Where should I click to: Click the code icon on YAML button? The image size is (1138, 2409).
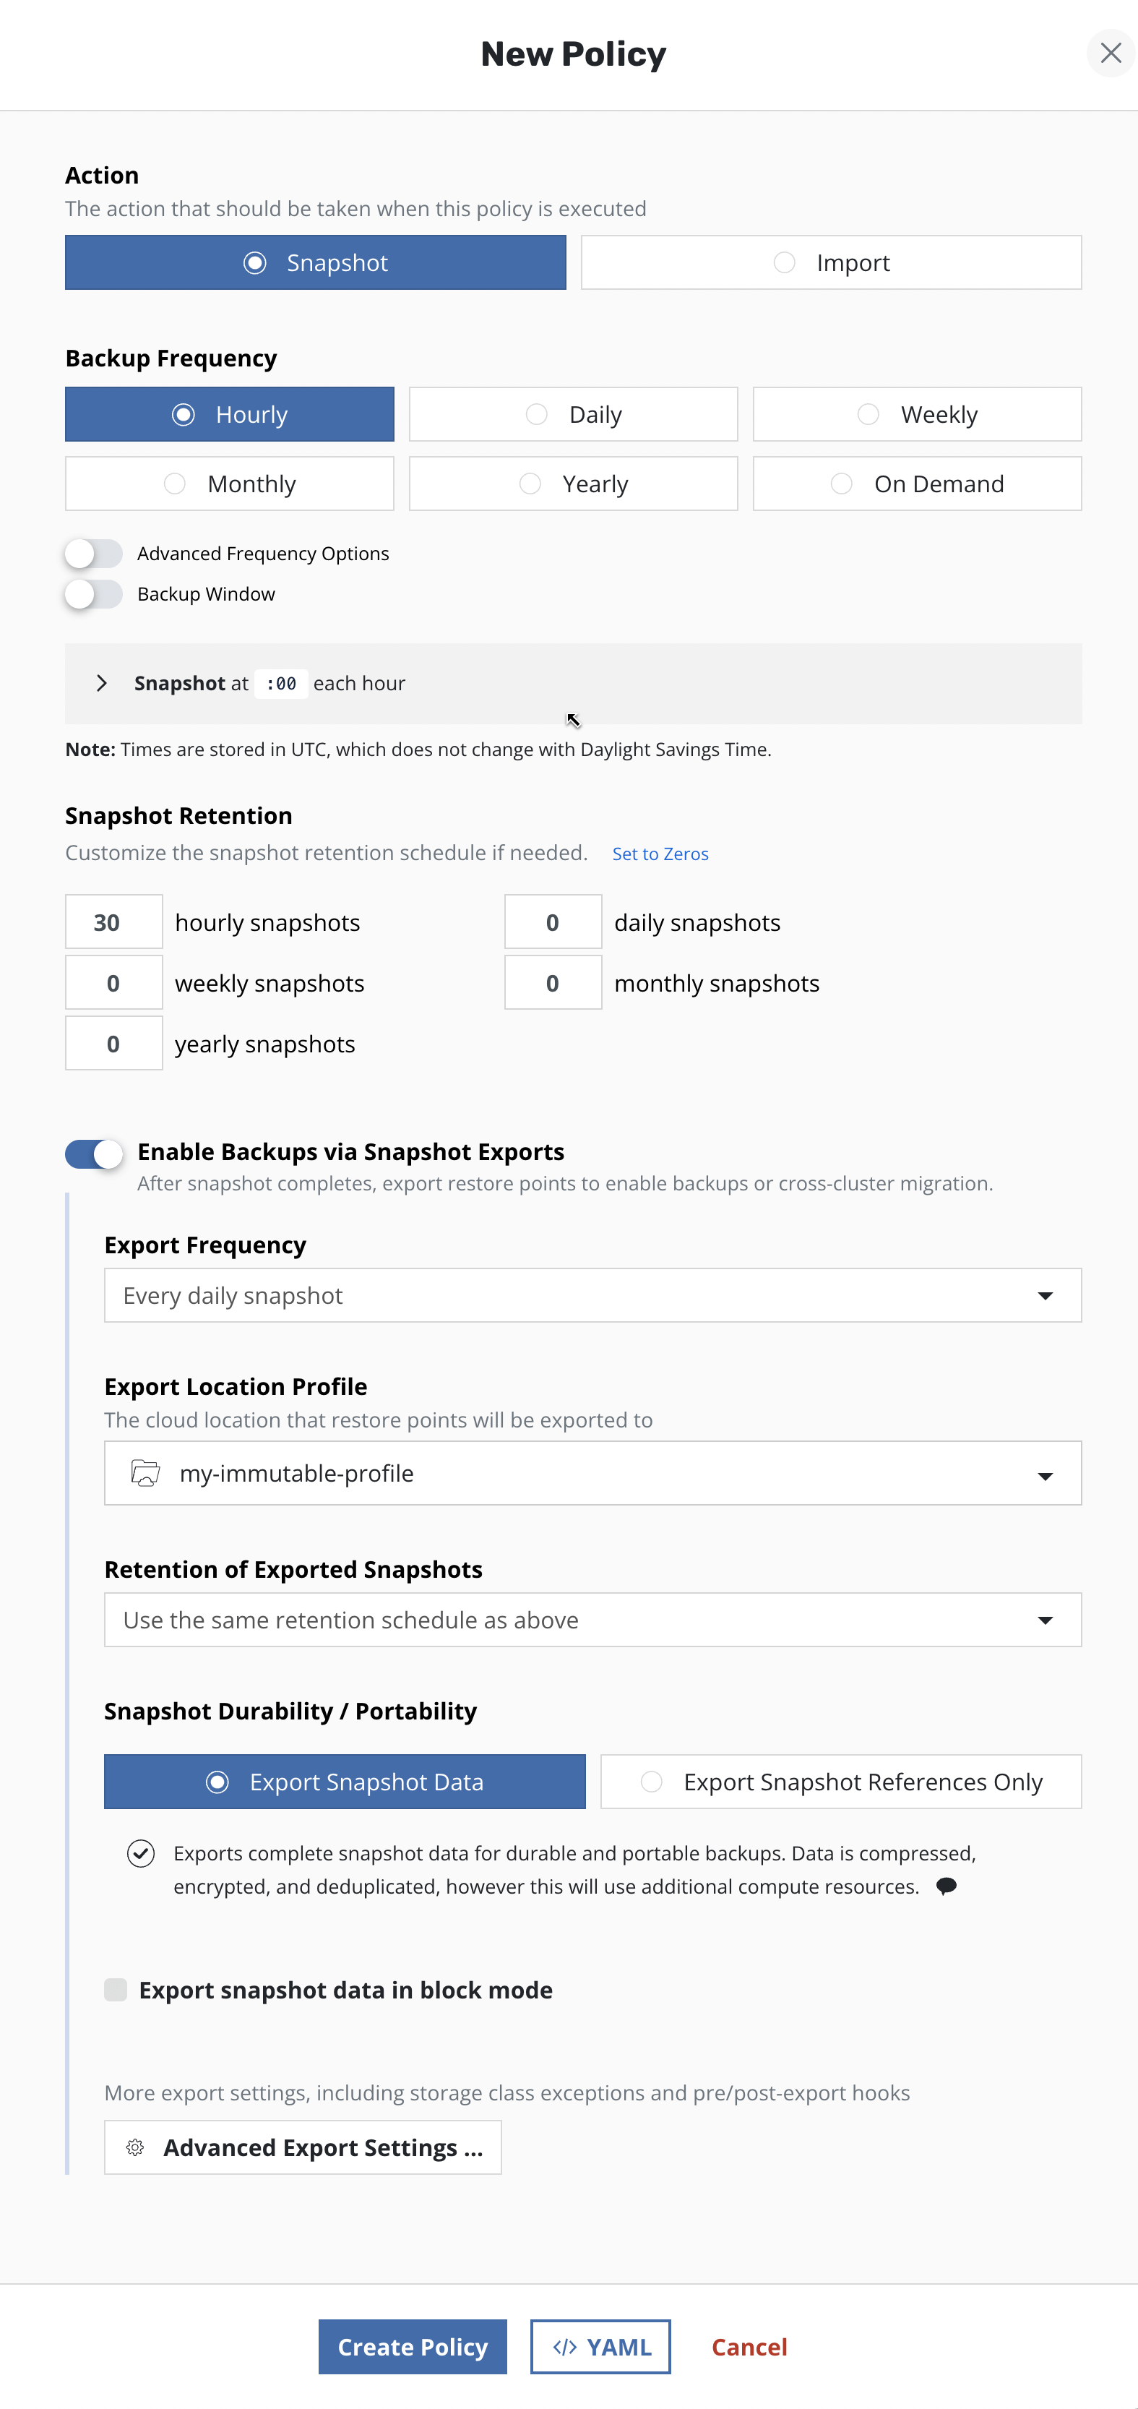tap(565, 2346)
